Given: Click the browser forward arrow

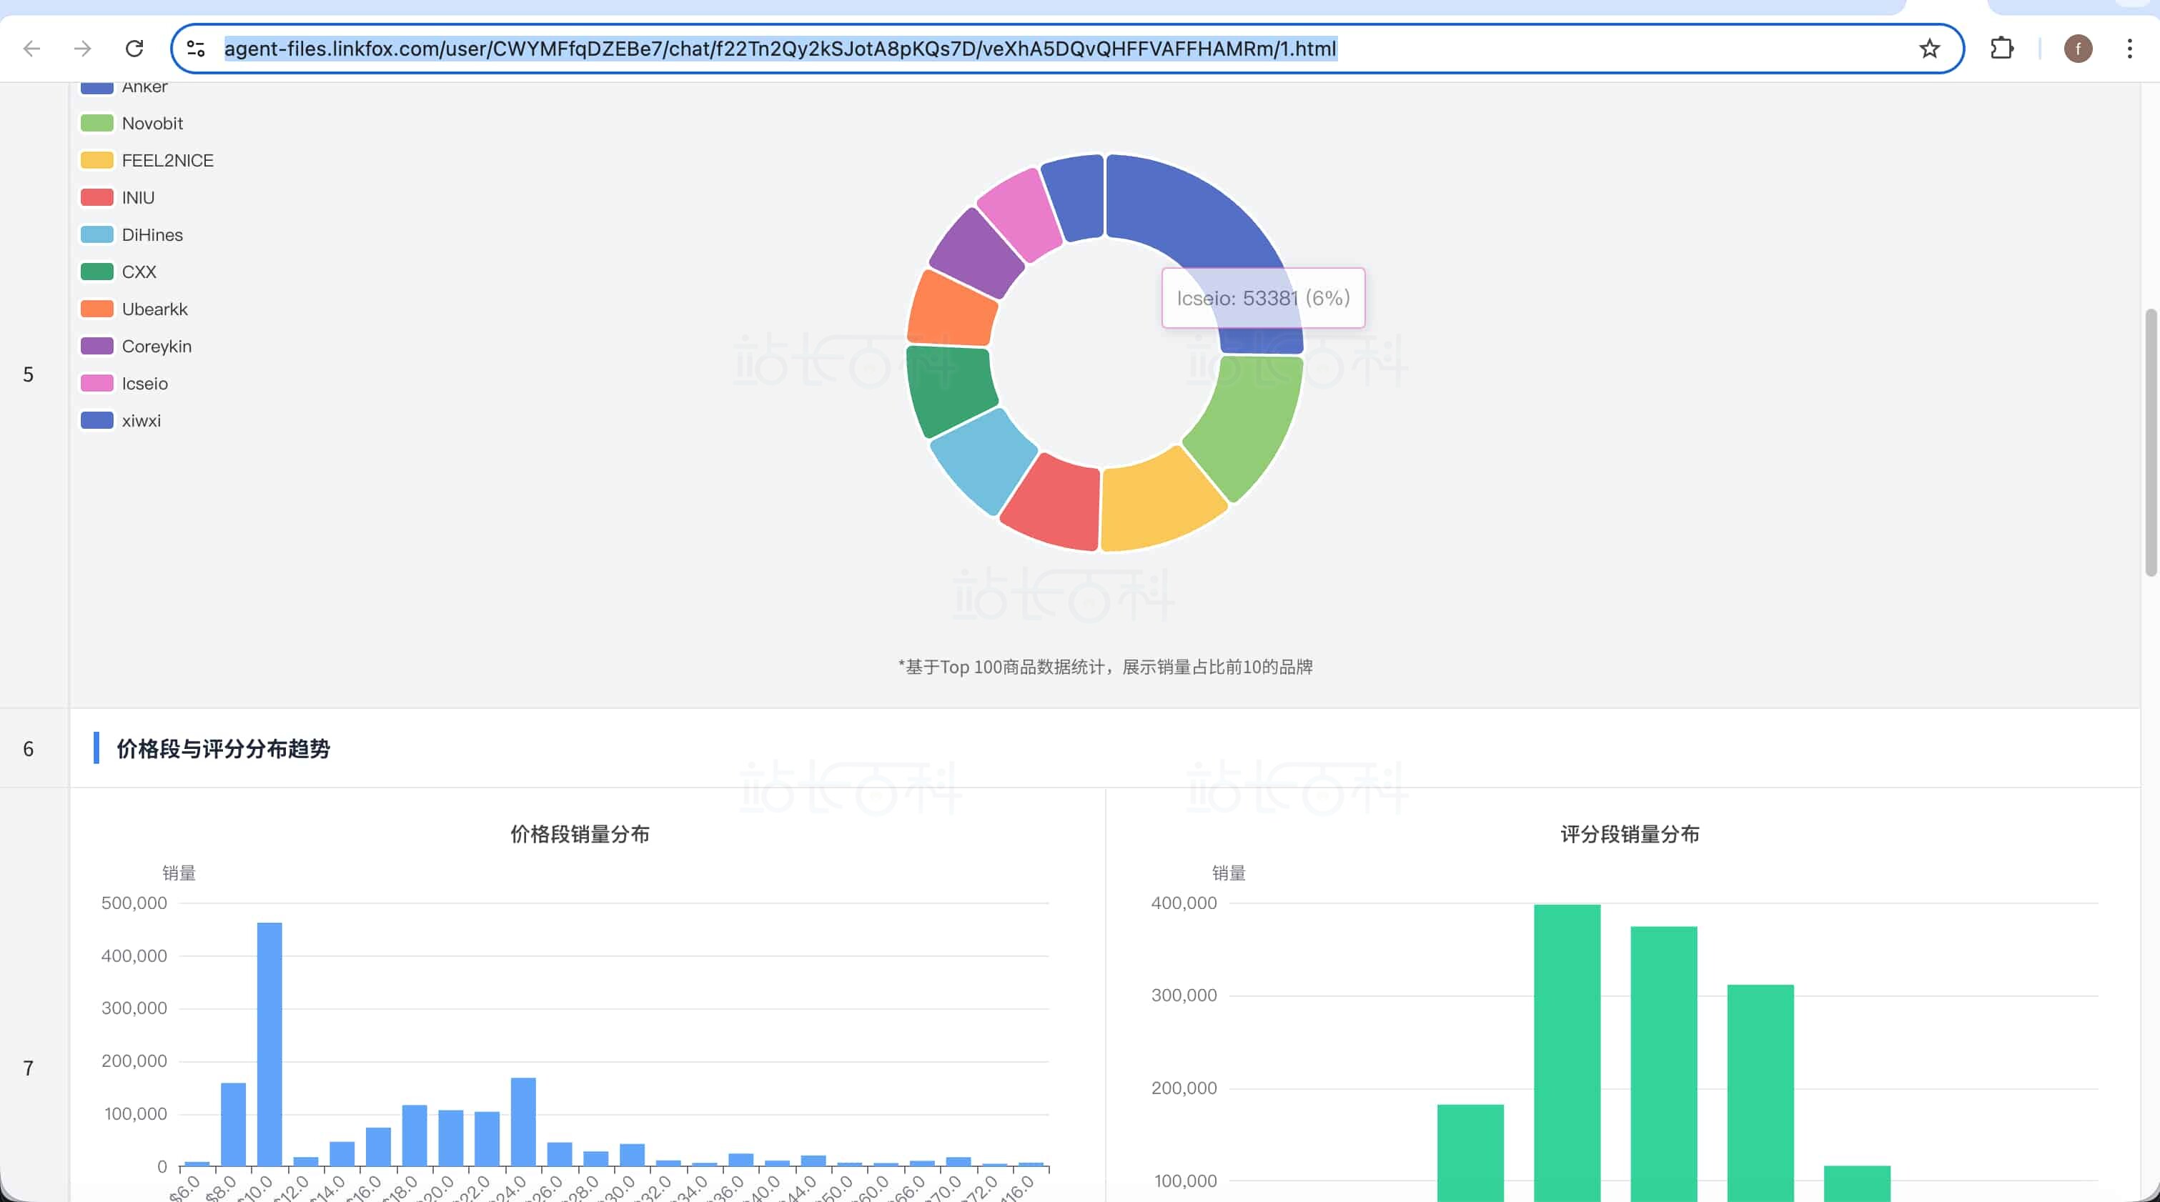Looking at the screenshot, I should coord(82,49).
